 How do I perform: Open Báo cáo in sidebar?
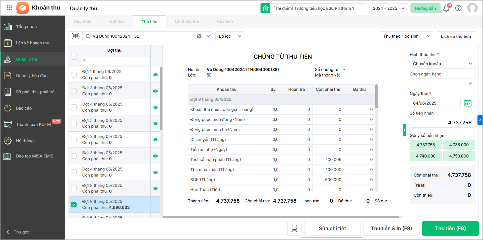(24, 108)
